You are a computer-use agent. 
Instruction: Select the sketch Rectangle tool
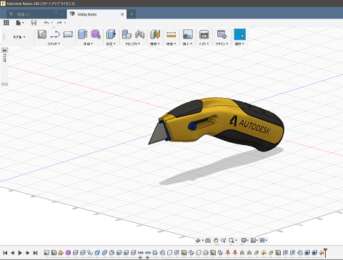pos(68,34)
